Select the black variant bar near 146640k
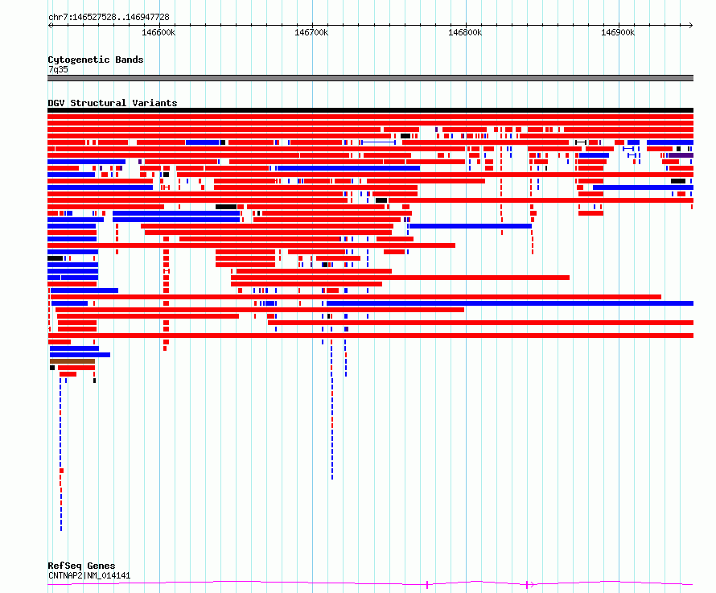Screen dimensions: 716x593 coord(226,207)
